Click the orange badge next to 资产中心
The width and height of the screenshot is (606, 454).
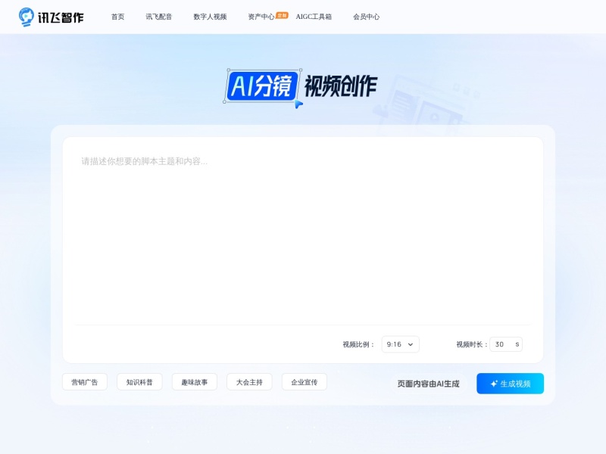[x=282, y=15]
